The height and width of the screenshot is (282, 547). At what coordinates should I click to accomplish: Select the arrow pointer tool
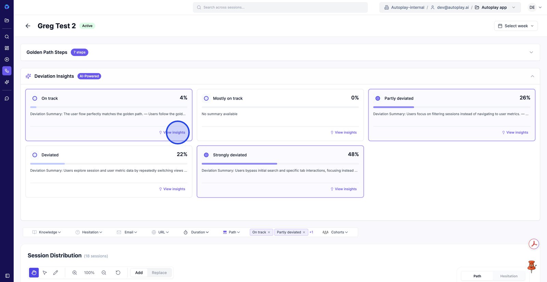(45, 272)
